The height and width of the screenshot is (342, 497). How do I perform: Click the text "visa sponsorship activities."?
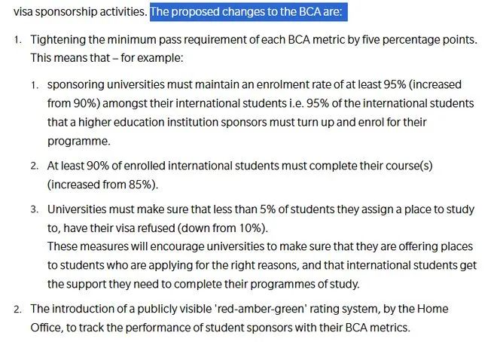[80, 12]
